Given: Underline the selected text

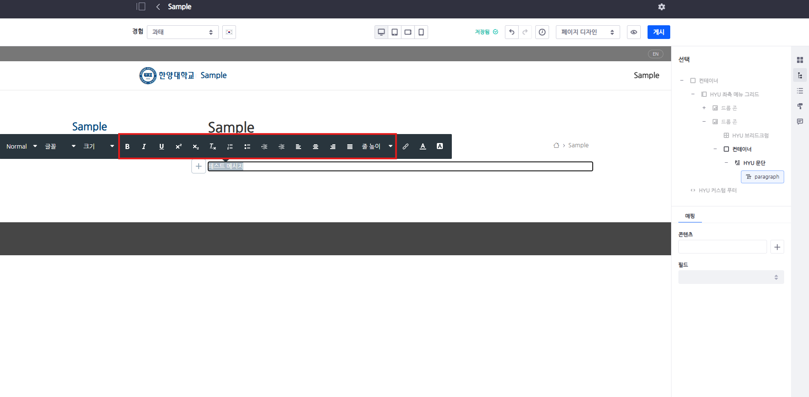Looking at the screenshot, I should (161, 146).
